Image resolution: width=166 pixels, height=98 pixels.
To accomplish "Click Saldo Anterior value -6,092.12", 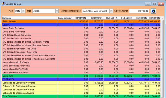I will tap(126, 21).
